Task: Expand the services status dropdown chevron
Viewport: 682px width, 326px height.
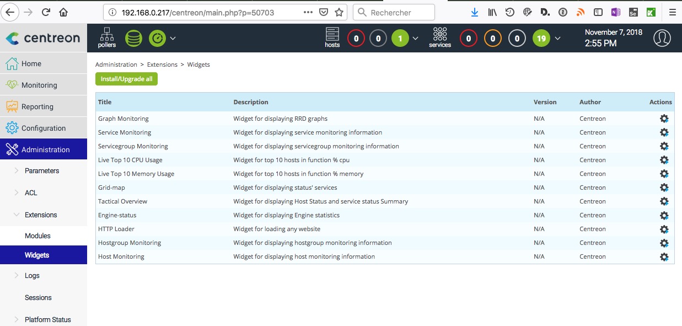Action: click(x=558, y=38)
